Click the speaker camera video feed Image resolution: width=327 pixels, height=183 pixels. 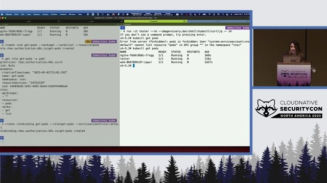[x=290, y=57]
